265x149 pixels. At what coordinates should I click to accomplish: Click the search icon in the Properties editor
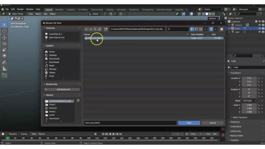235,55
